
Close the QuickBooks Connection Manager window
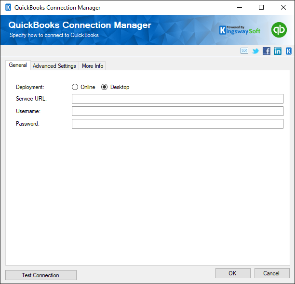point(283,8)
